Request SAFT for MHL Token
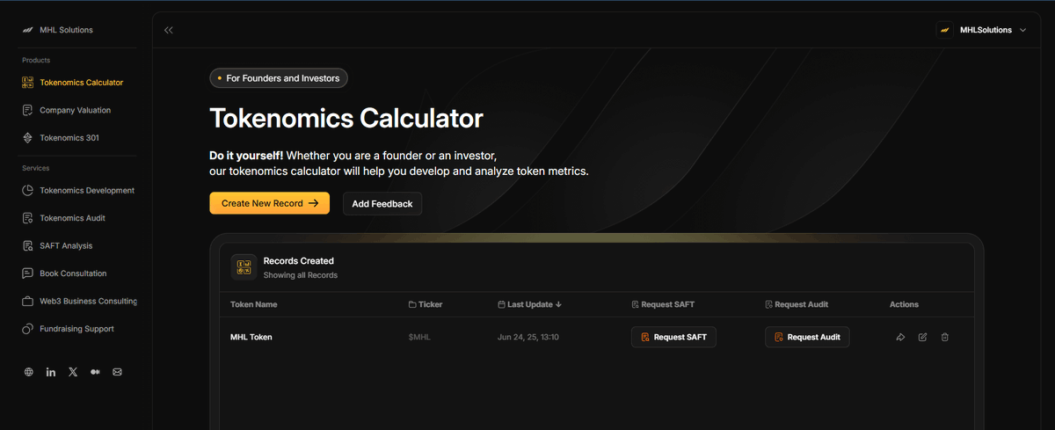 [x=673, y=337]
